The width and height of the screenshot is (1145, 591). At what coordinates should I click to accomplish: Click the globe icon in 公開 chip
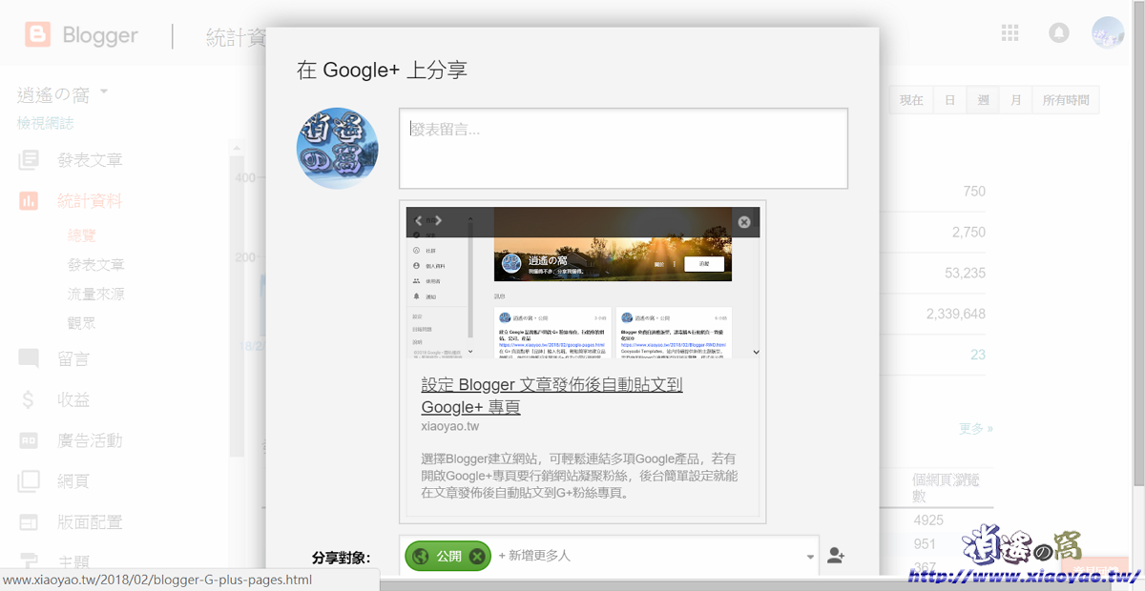pos(421,556)
